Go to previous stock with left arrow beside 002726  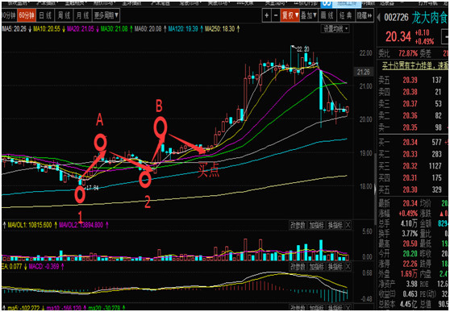click(378, 17)
